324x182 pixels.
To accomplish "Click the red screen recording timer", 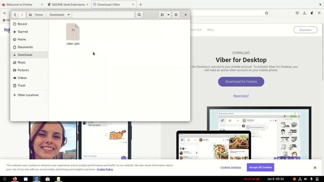I will pos(251,179).
